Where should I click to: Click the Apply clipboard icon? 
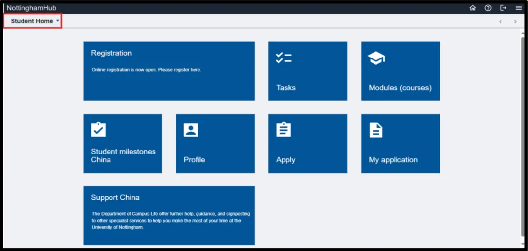tap(284, 130)
